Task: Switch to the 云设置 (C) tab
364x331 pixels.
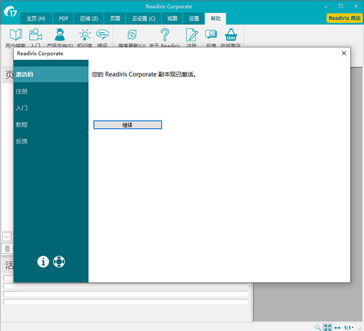Action: (144, 19)
